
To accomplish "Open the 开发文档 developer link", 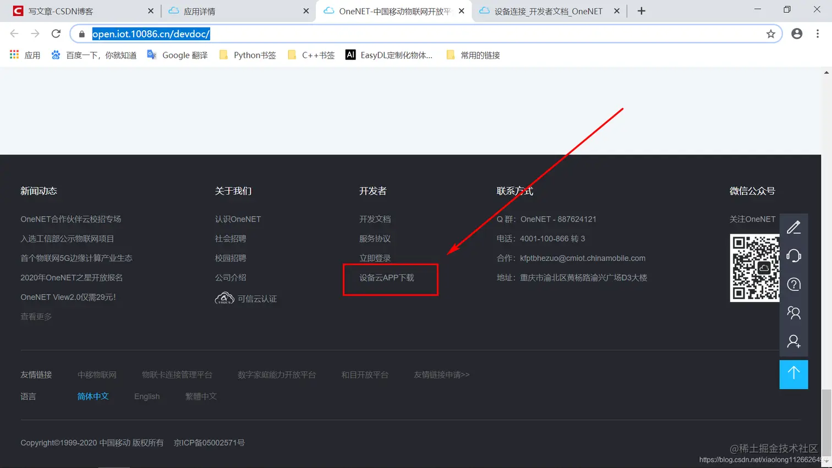I will 375,219.
